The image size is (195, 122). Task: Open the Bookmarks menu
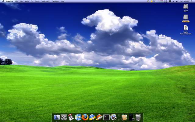pyautogui.click(x=46, y=1)
